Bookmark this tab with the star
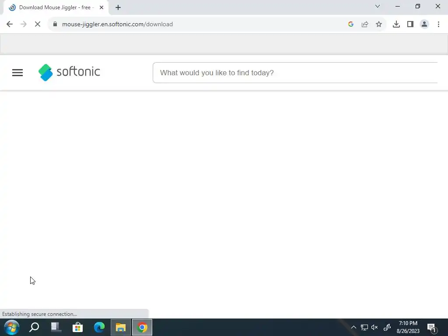This screenshot has width=448, height=336. (379, 24)
